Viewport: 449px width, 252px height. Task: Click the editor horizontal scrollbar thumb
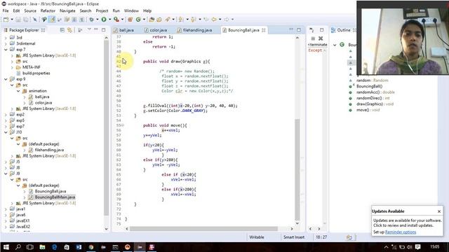pyautogui.click(x=203, y=229)
